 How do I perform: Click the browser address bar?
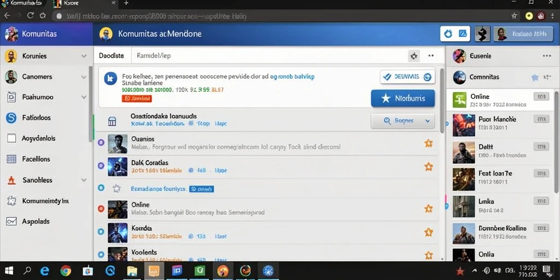280,16
